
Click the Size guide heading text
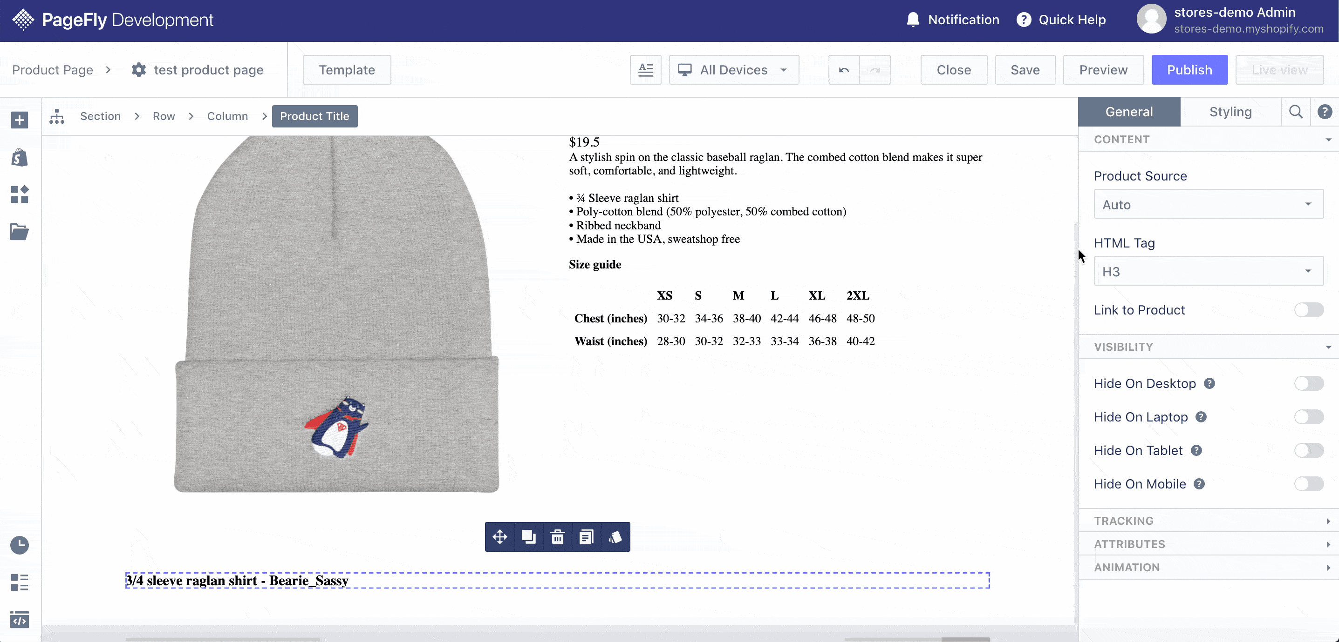click(x=594, y=265)
